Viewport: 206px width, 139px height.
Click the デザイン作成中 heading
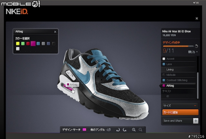pyautogui.click(x=171, y=42)
